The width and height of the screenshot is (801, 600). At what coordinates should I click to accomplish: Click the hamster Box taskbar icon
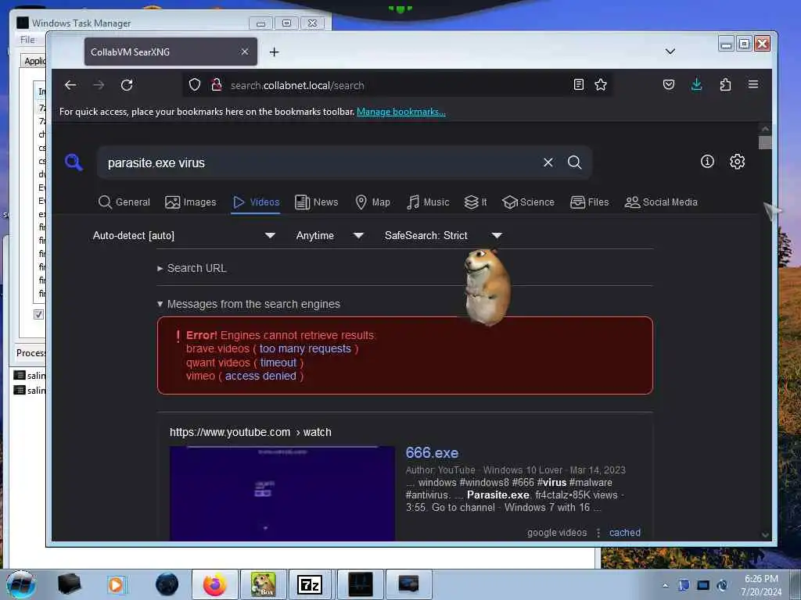tap(263, 584)
